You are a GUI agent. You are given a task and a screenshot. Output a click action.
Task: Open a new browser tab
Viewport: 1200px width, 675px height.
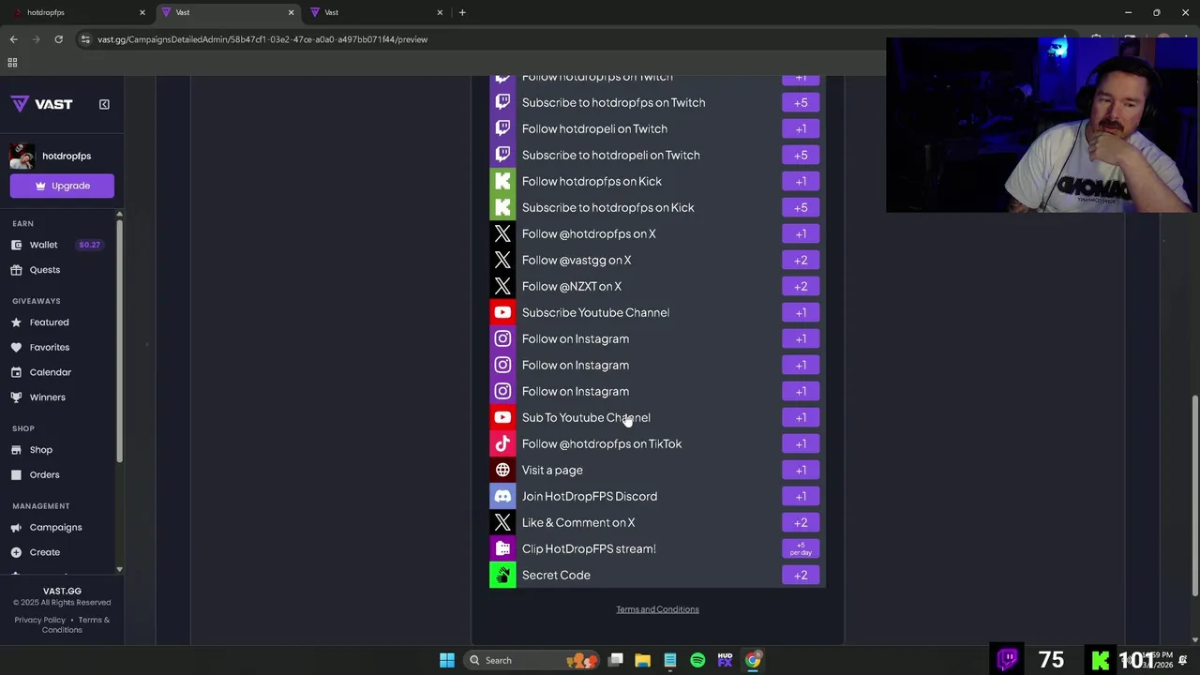(x=462, y=12)
